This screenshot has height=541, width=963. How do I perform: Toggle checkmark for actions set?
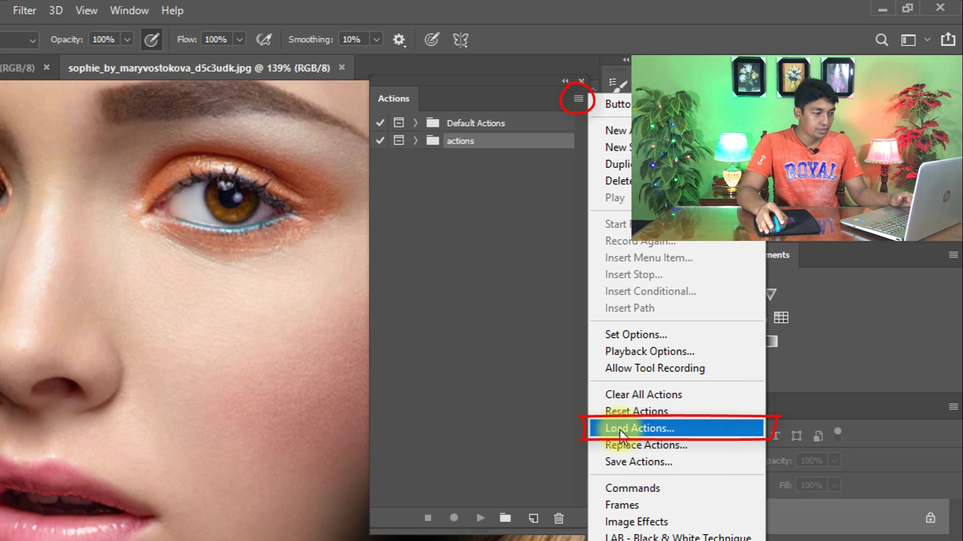[x=380, y=141]
